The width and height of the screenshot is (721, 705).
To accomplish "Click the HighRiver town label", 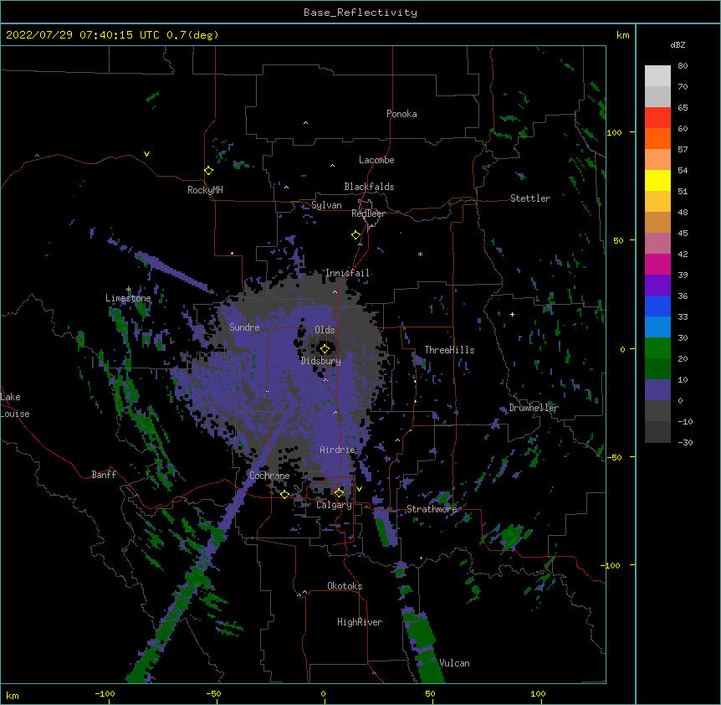I will tap(360, 622).
